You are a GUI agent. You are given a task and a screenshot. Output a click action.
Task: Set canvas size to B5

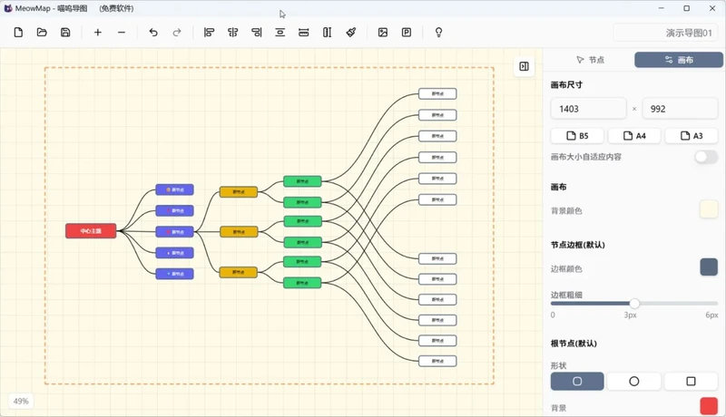[x=577, y=136]
